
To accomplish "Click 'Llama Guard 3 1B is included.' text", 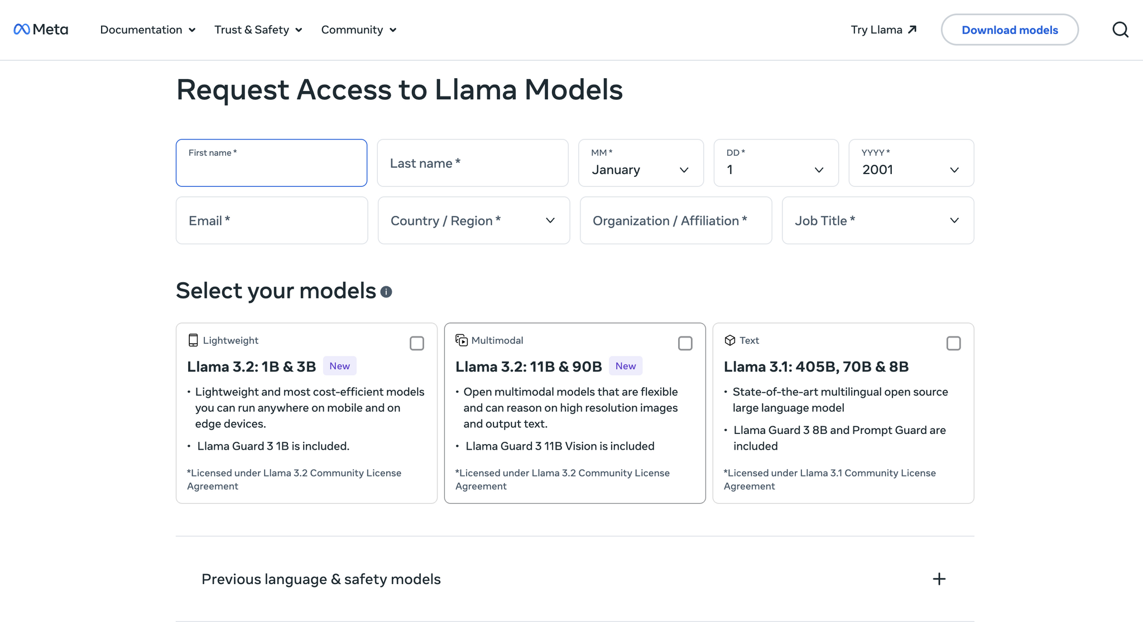I will coord(273,446).
